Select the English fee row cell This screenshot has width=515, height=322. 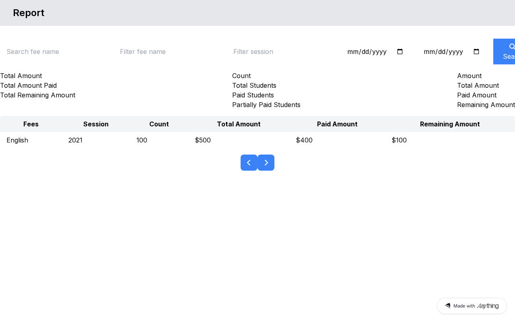tap(17, 140)
